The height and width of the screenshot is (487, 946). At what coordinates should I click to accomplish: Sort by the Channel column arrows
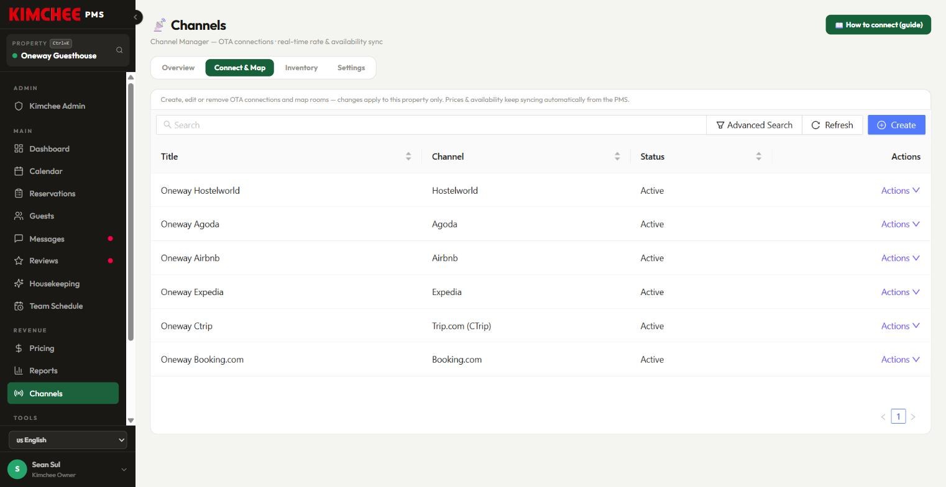(x=617, y=157)
